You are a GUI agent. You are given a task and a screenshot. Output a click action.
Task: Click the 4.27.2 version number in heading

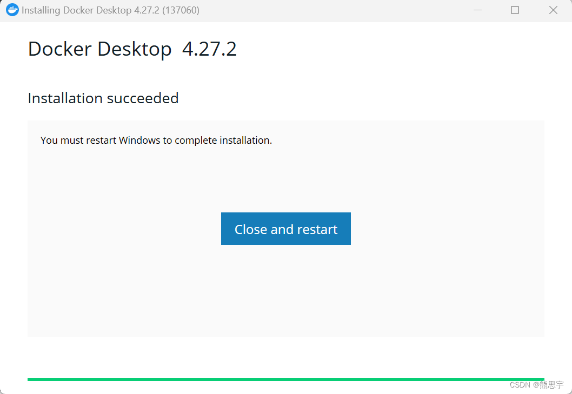(x=209, y=49)
